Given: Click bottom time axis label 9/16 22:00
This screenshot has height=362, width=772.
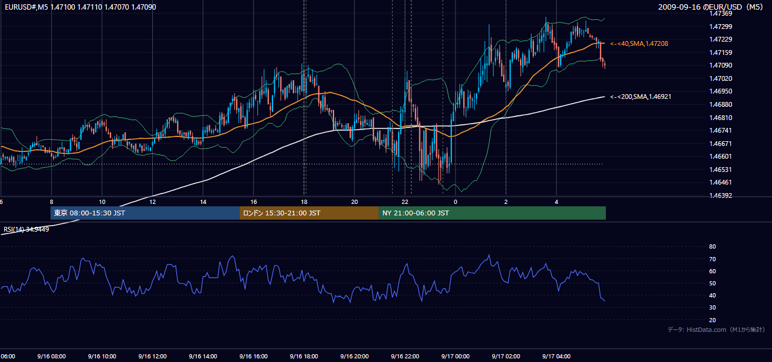Looking at the screenshot, I should 405,356.
